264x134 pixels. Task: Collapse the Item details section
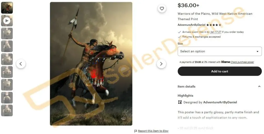click(x=259, y=86)
